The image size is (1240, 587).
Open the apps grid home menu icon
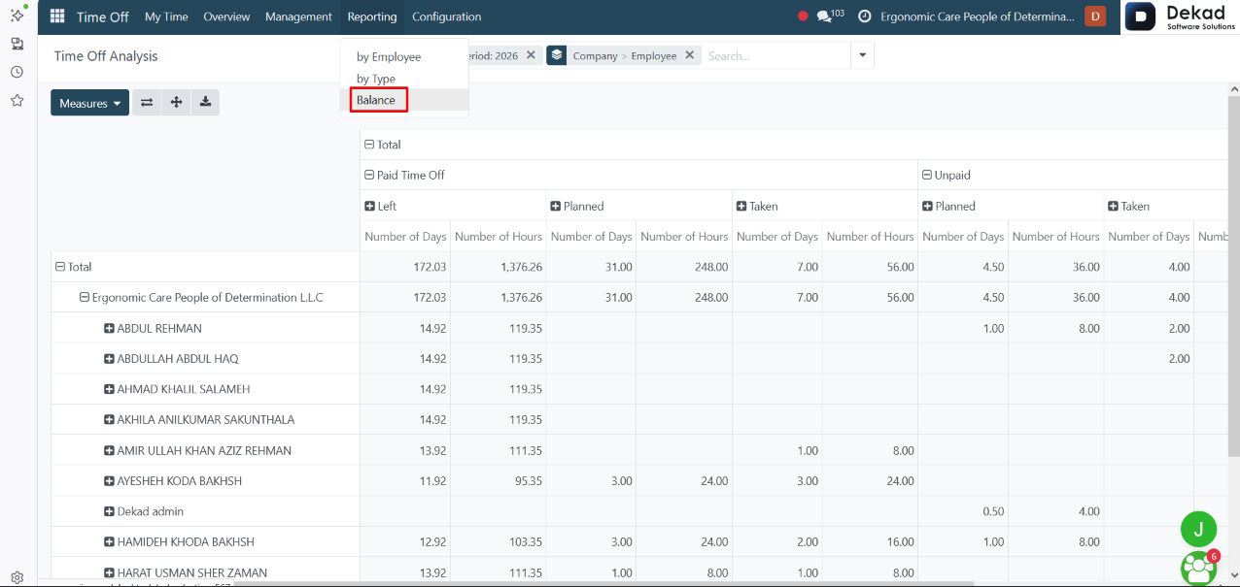click(x=57, y=16)
